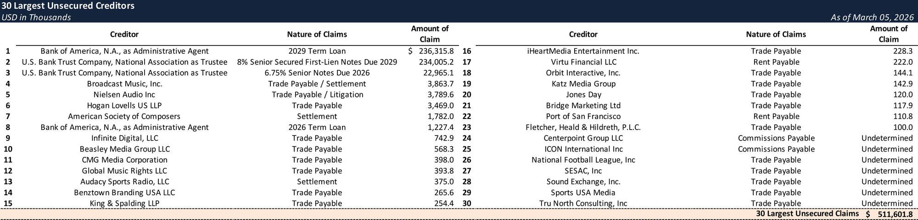918x220 pixels.
Task: Select 'As of March 05, 2026' date text
Action: [872, 17]
